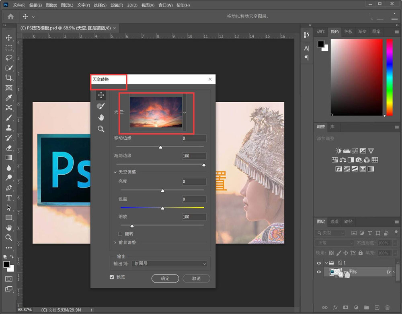Open the sky preset dropdown arrow
This screenshot has height=314, width=402.
click(x=185, y=112)
